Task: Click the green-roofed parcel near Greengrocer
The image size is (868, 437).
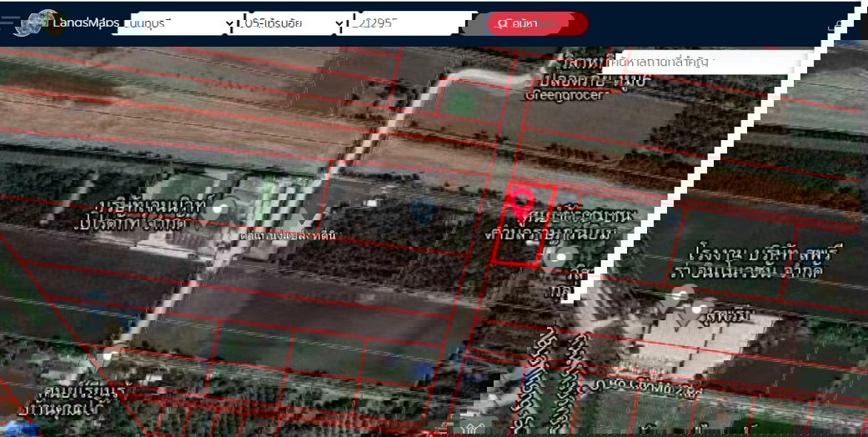Action: click(461, 102)
